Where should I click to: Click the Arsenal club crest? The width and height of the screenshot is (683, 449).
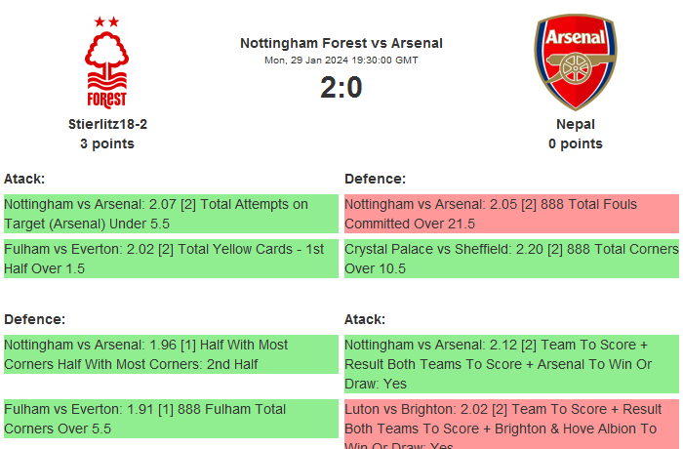point(575,61)
